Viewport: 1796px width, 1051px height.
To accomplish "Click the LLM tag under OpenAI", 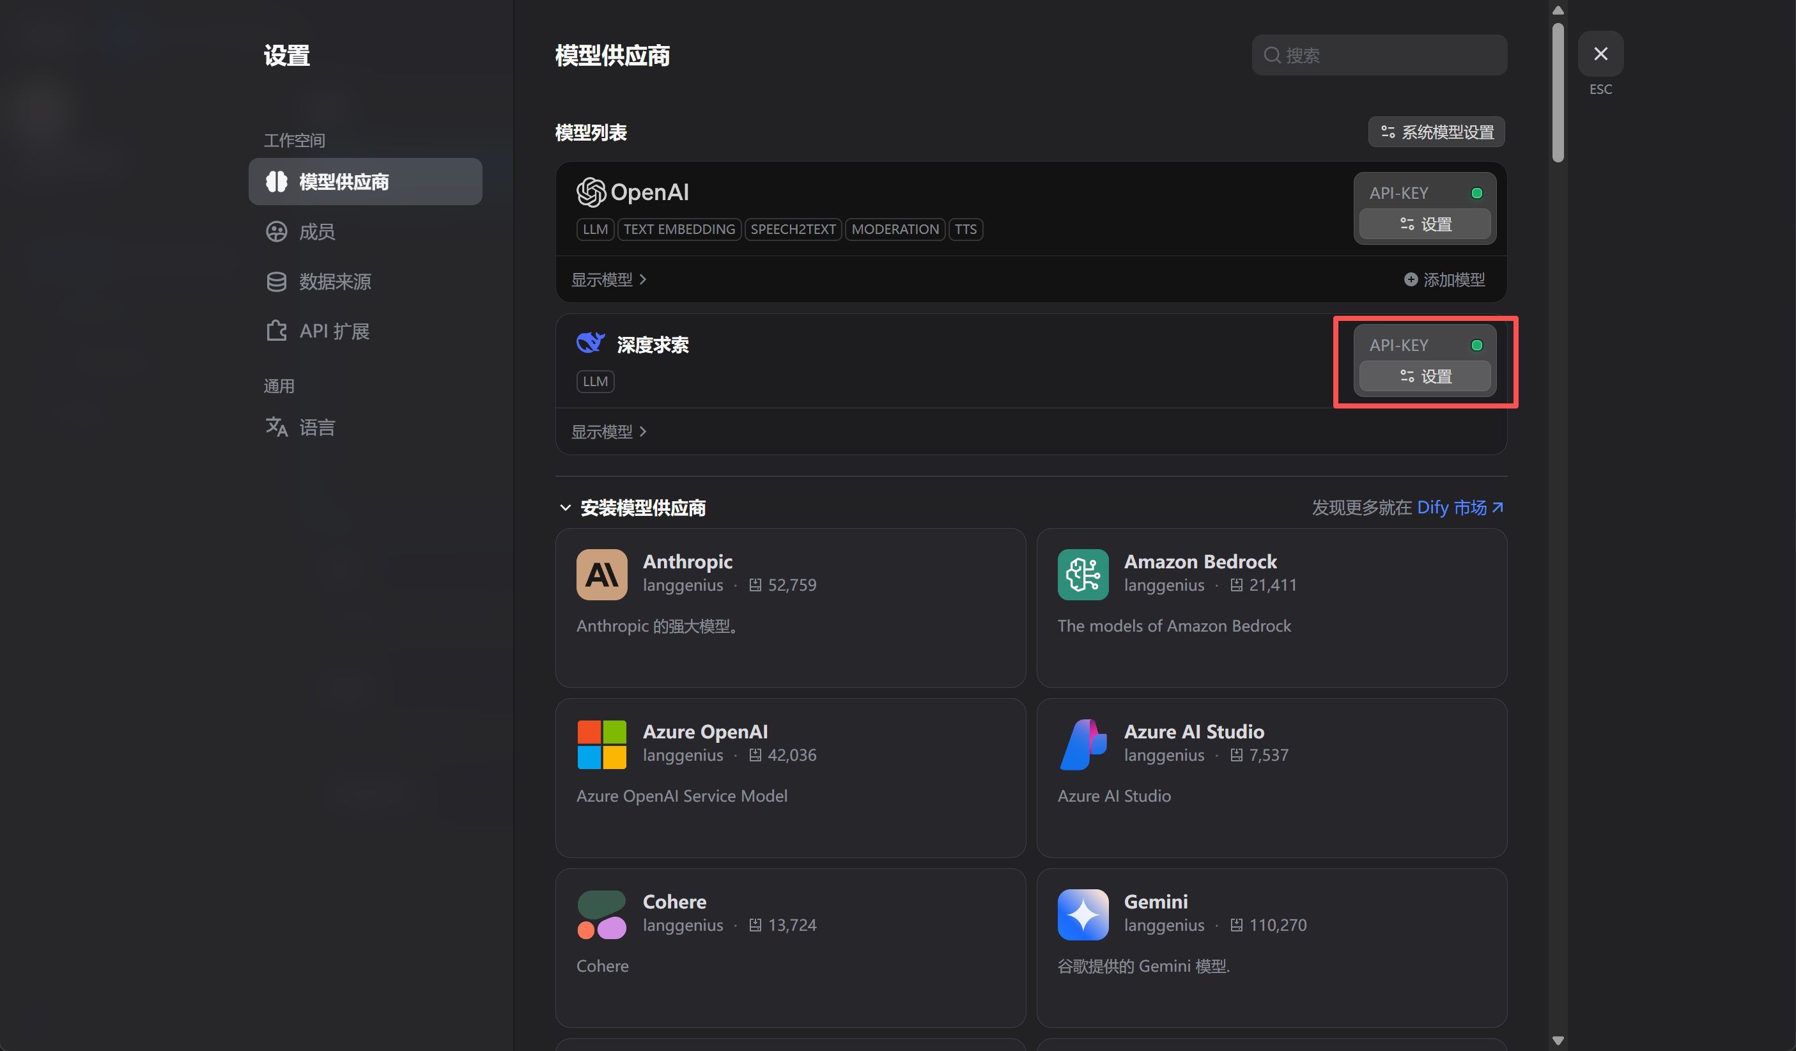I will (x=595, y=229).
